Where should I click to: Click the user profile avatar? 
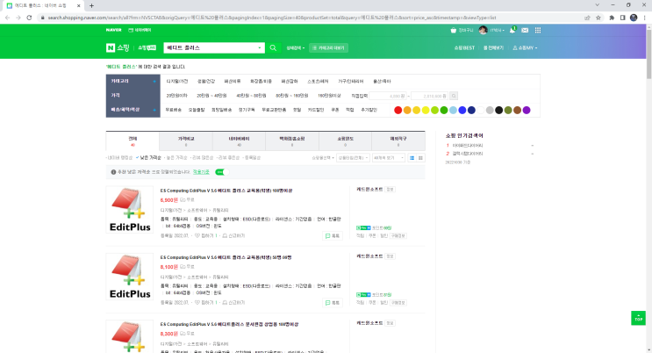[x=483, y=30]
